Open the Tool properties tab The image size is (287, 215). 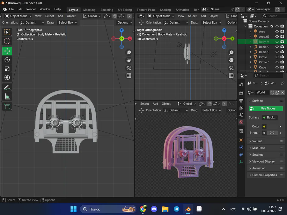click(241, 84)
